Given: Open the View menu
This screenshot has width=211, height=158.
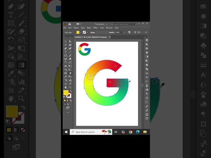Looking at the screenshot, I should click(x=102, y=28).
